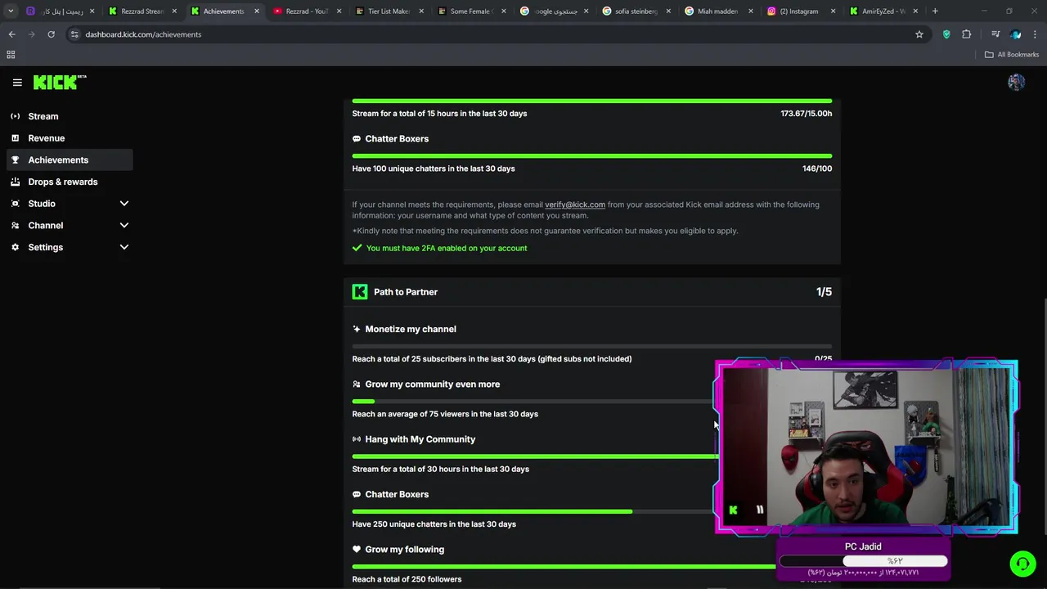
Task: Click the PC Jadid donation goal bar
Action: tap(863, 561)
